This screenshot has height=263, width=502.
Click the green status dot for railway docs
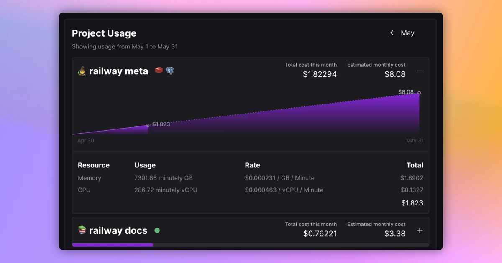[157, 230]
